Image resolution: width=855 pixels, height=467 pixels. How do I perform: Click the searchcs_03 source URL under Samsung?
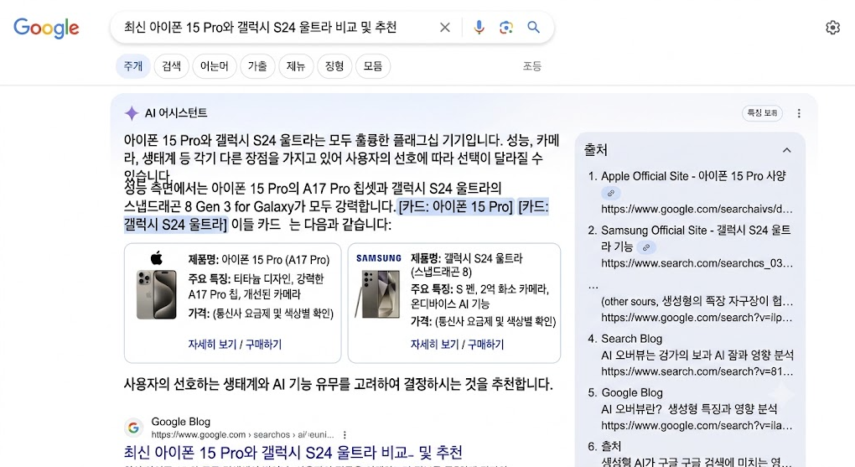click(697, 263)
